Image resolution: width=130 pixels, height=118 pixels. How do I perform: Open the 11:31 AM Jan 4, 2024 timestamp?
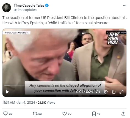19,103
